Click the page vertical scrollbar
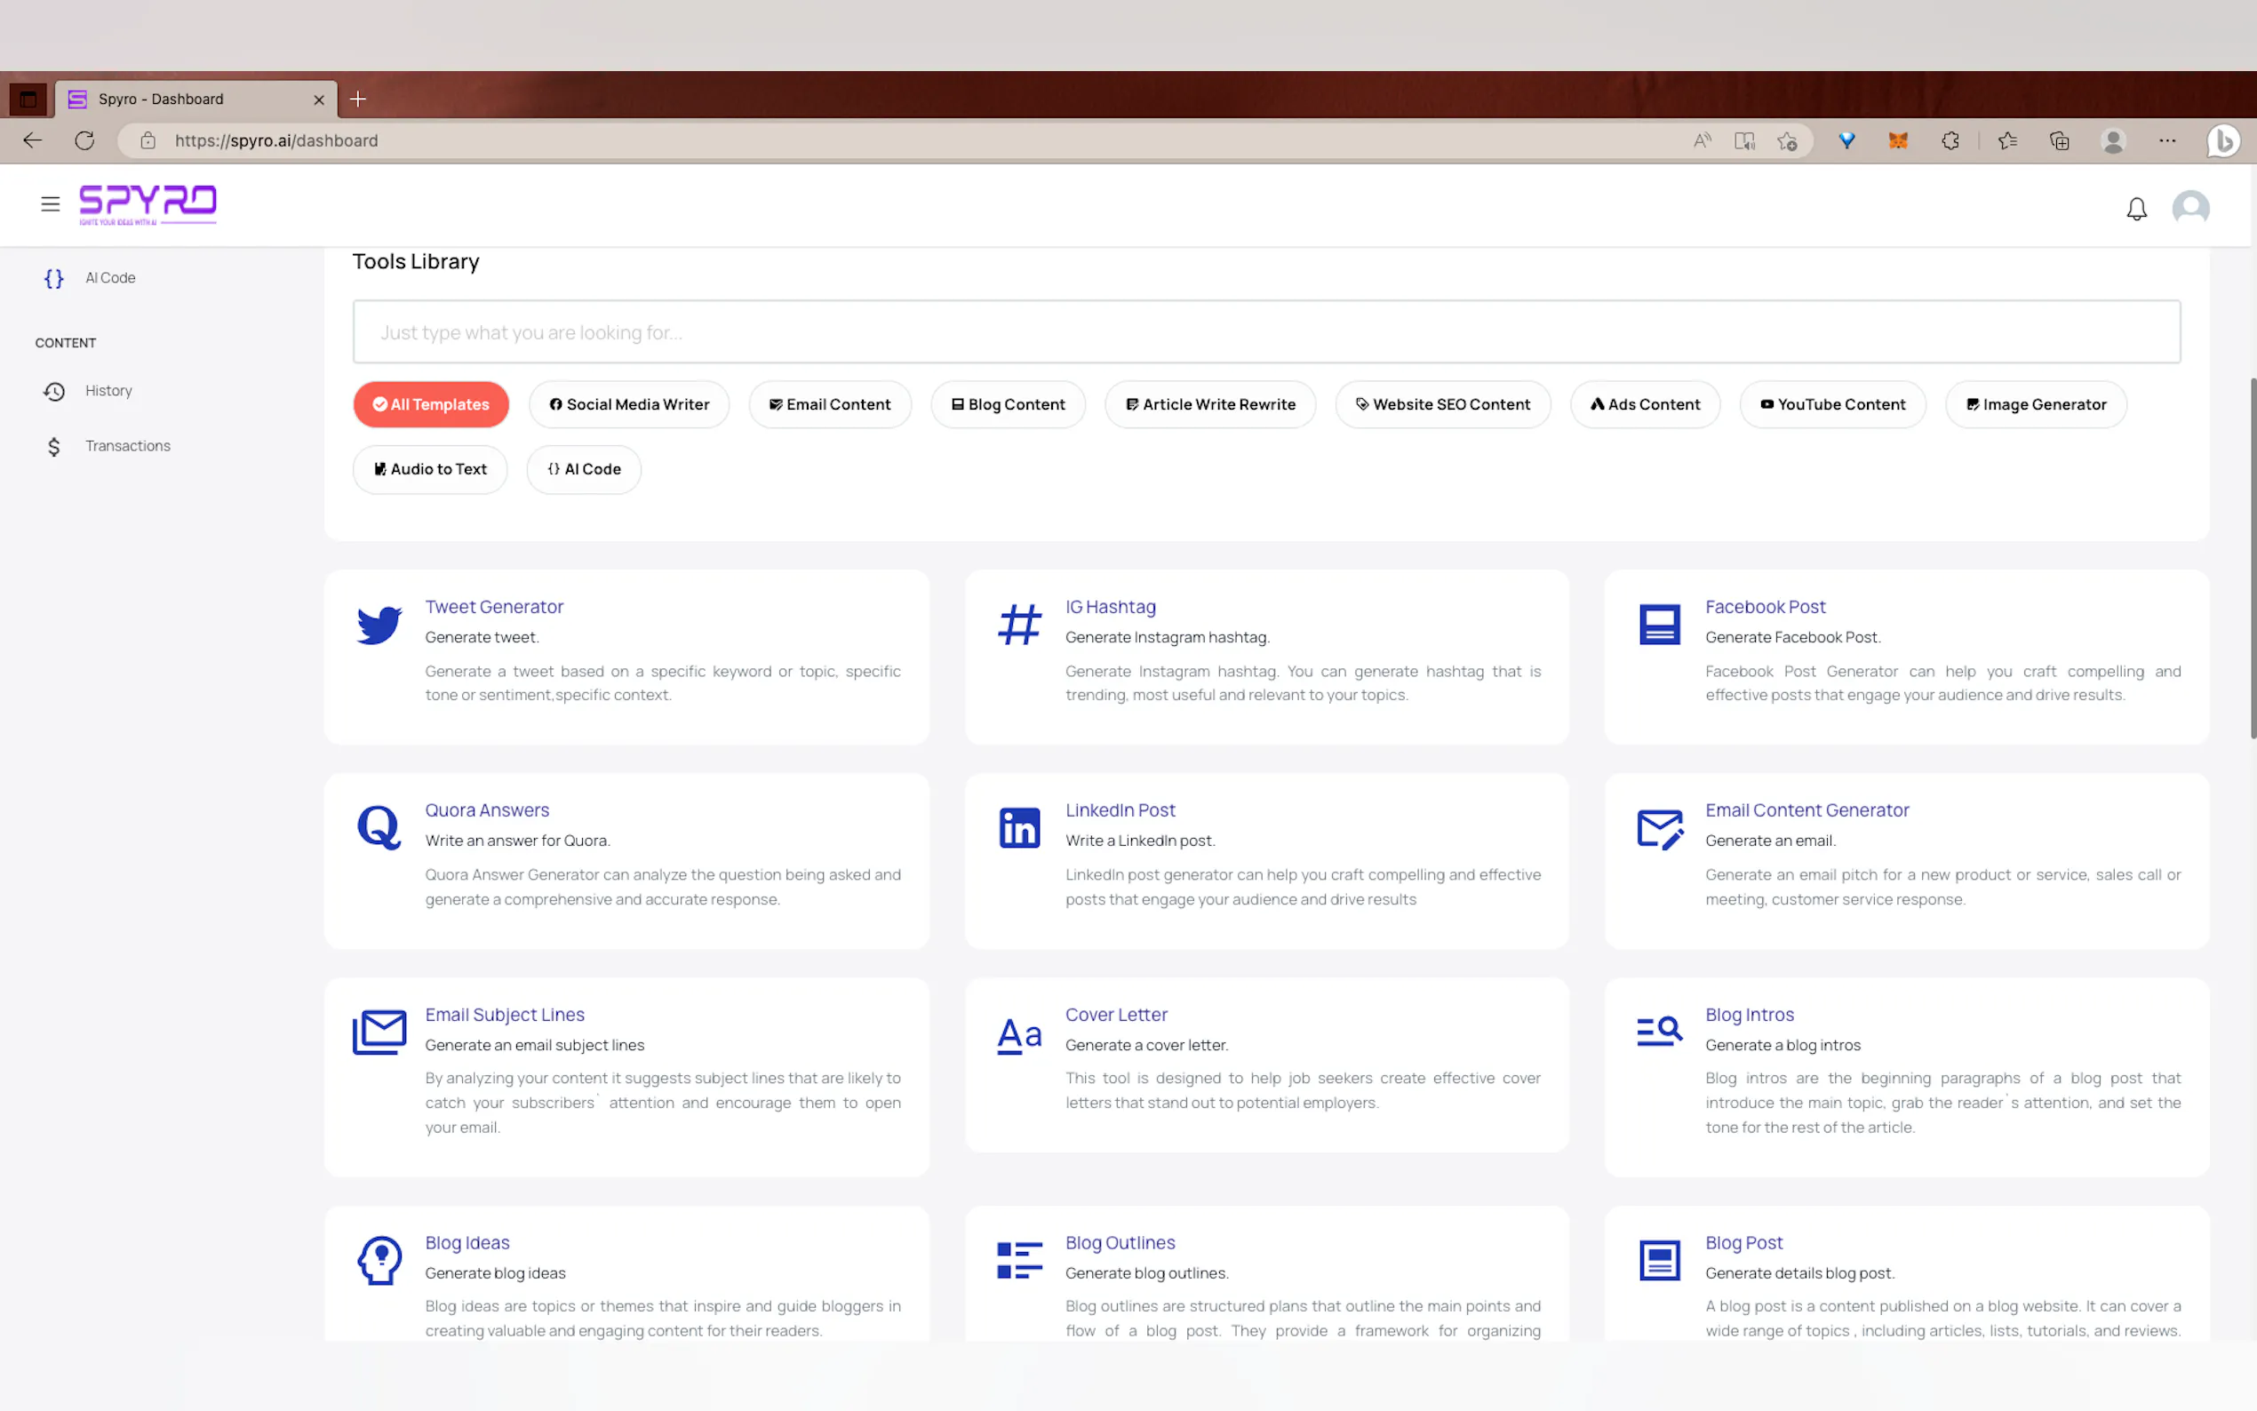This screenshot has width=2257, height=1411. (2252, 560)
